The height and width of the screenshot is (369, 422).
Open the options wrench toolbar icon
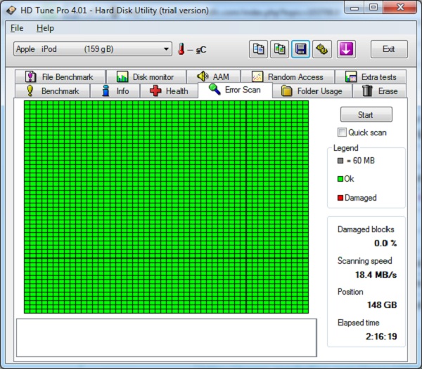click(322, 49)
